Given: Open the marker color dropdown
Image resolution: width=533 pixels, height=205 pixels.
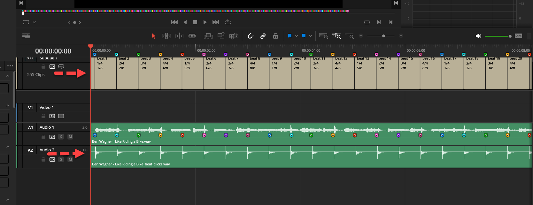Looking at the screenshot, I should [310, 36].
